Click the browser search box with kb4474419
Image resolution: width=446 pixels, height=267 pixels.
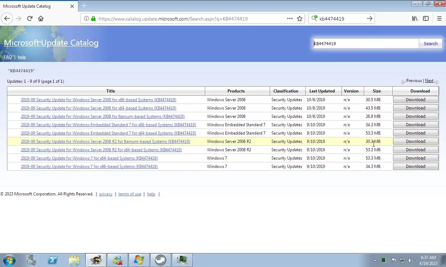[341, 19]
